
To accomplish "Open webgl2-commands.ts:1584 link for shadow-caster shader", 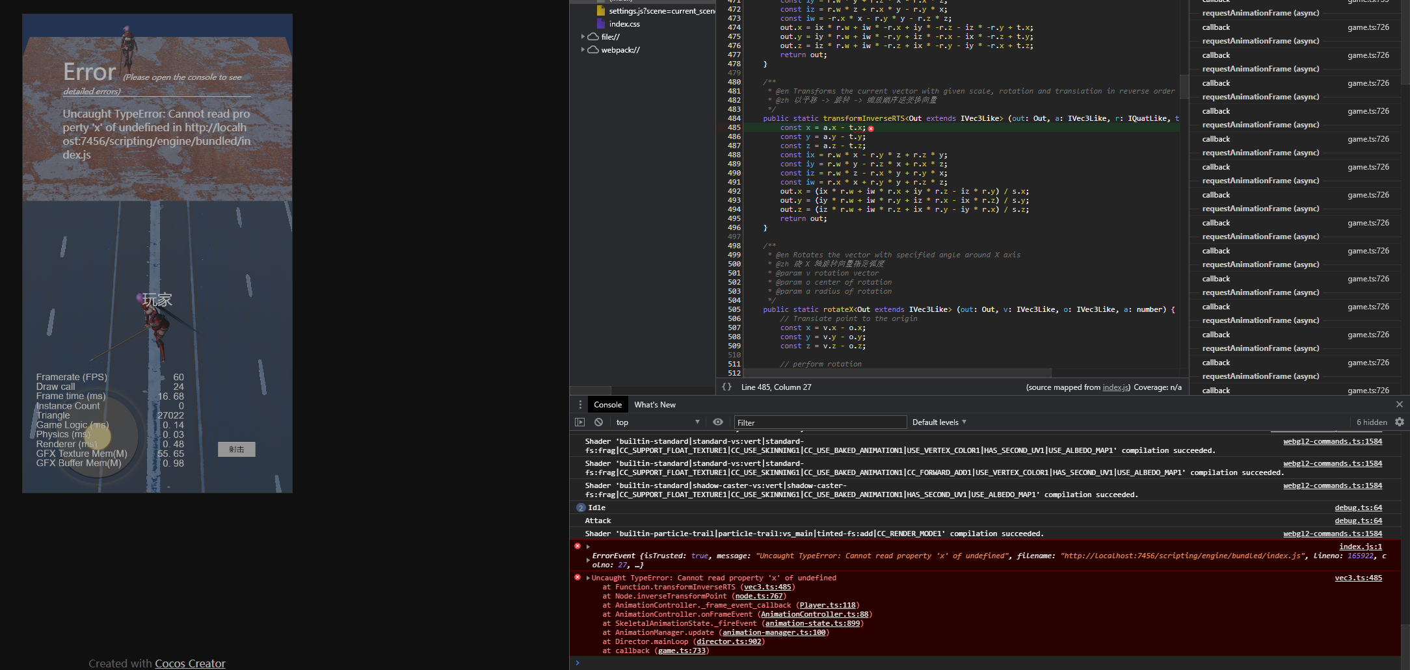I will click(x=1333, y=485).
